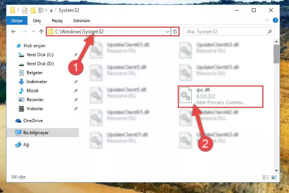Click the Ağ network icon
This screenshot has height=193, width=289.
(18, 145)
